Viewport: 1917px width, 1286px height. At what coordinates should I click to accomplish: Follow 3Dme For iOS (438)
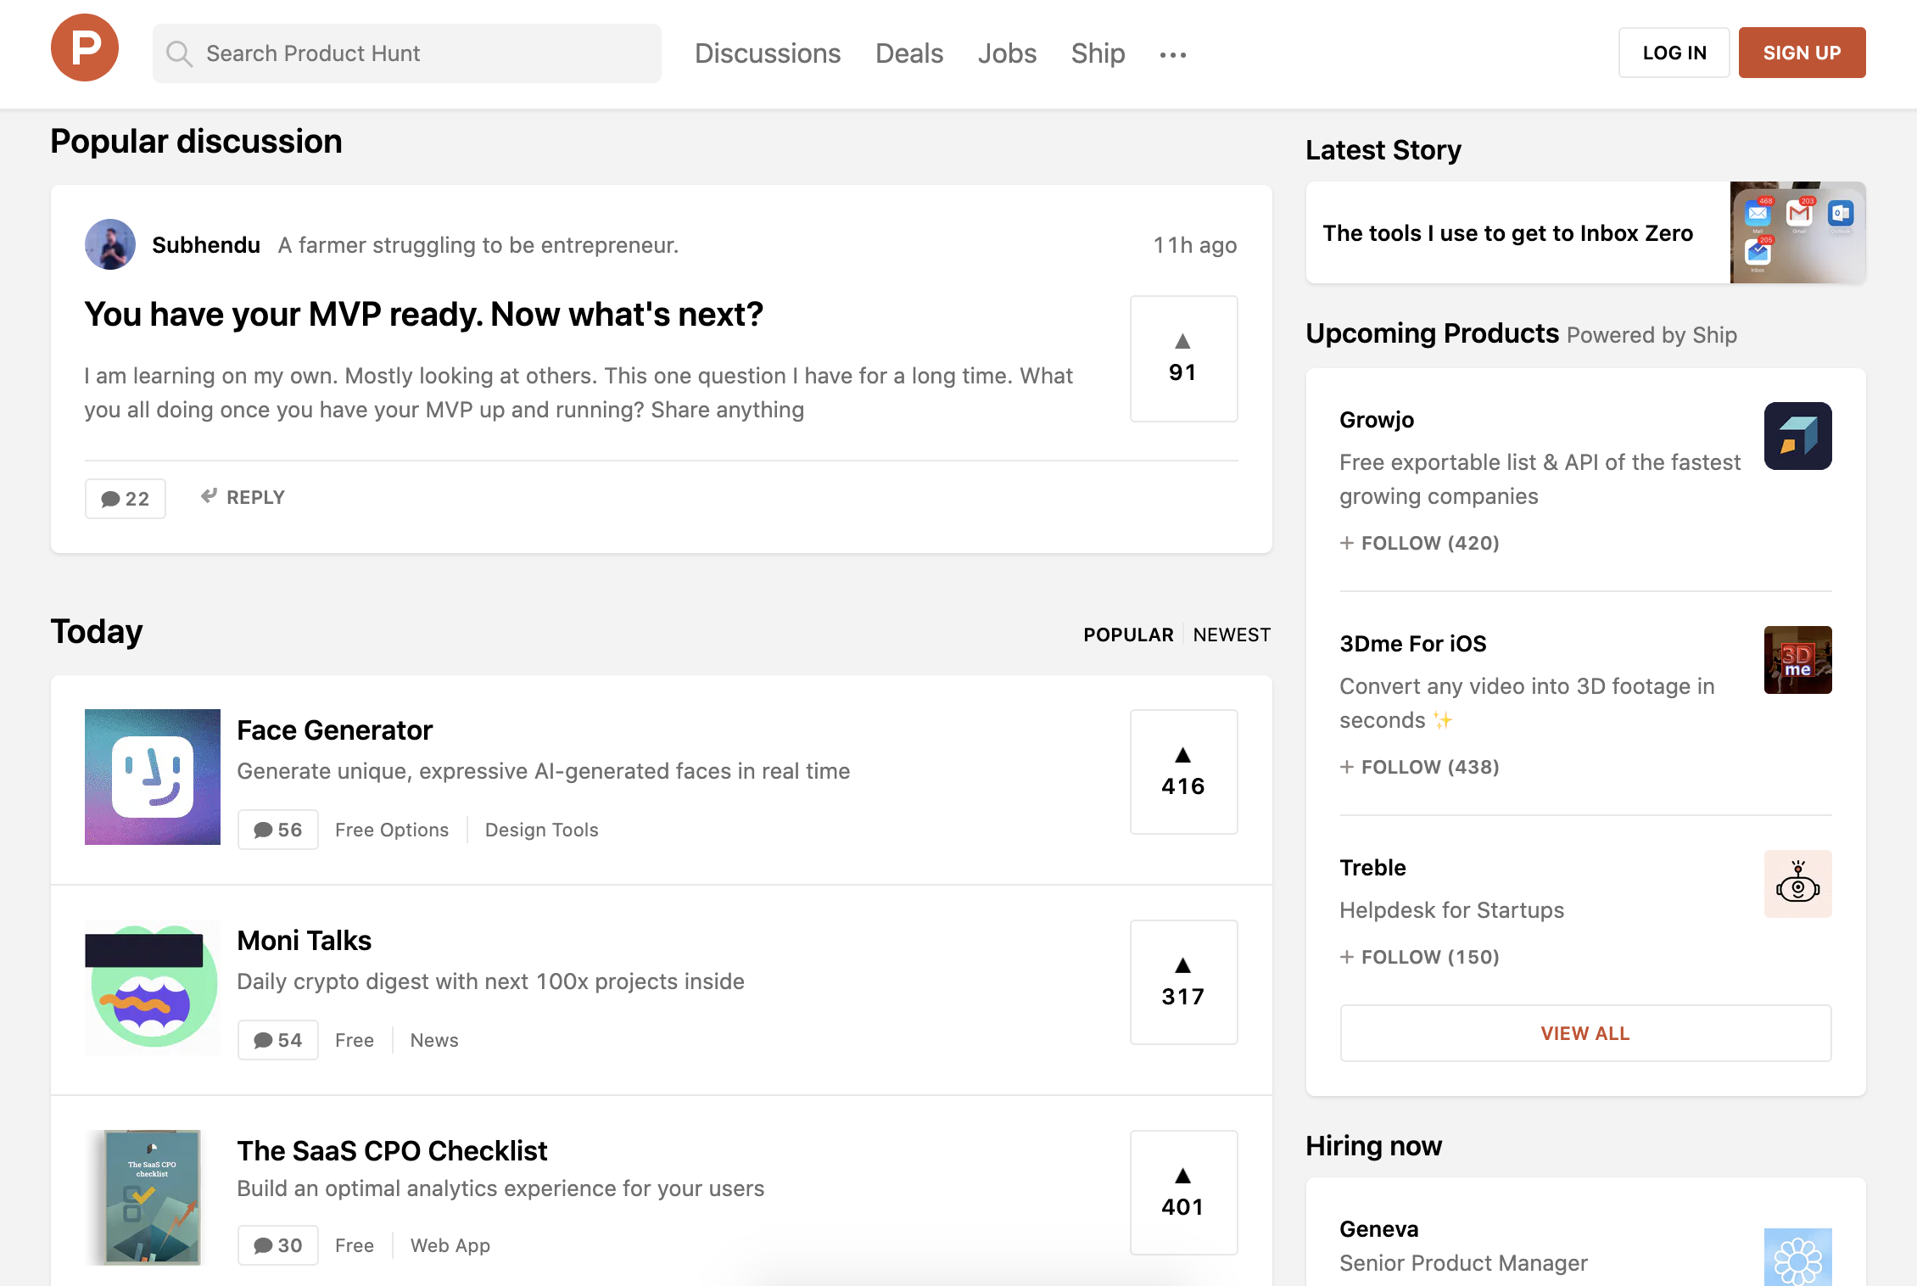[x=1420, y=767]
